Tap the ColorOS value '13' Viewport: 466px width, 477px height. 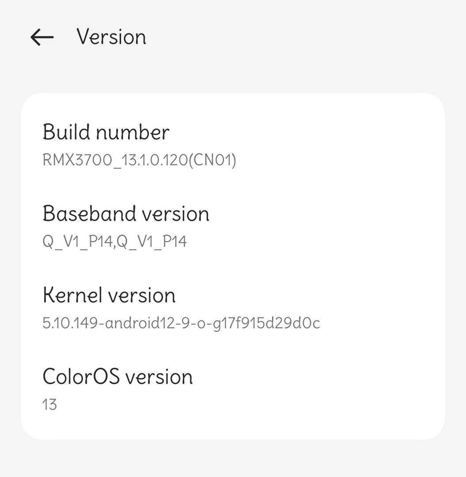pos(49,405)
